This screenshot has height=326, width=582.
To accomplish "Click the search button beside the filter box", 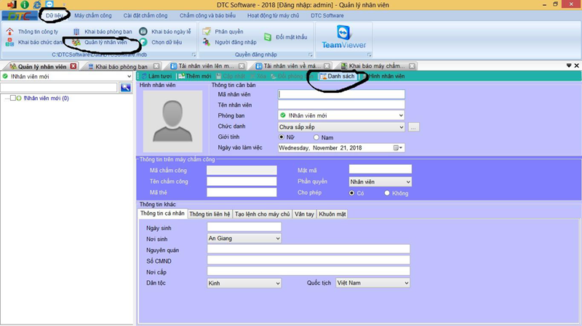I will (126, 88).
